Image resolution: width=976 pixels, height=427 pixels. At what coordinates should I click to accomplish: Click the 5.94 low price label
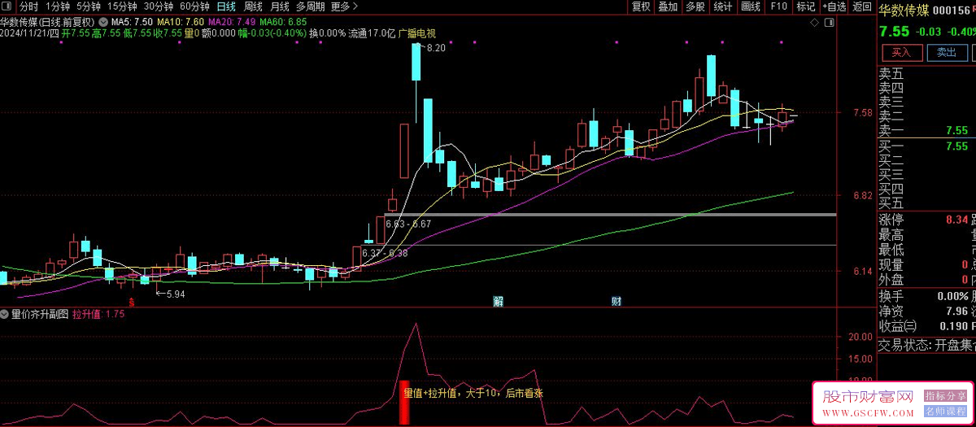(176, 294)
